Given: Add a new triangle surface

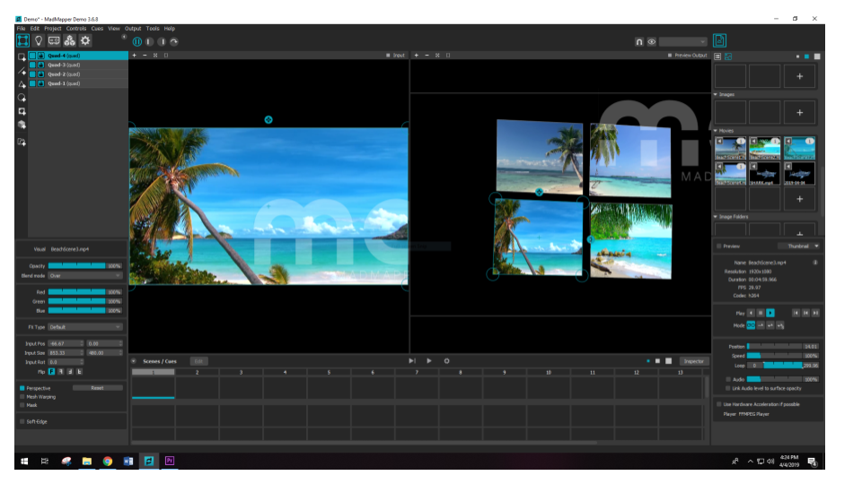Looking at the screenshot, I should coord(22,84).
